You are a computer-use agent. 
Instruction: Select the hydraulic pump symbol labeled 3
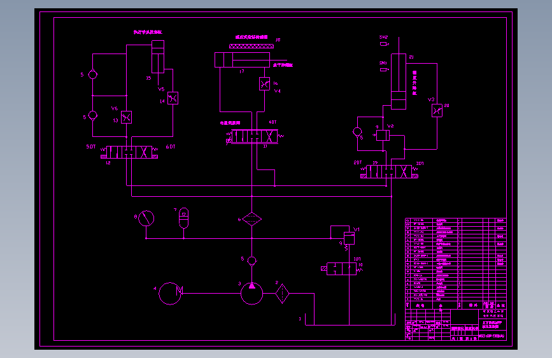point(251,293)
